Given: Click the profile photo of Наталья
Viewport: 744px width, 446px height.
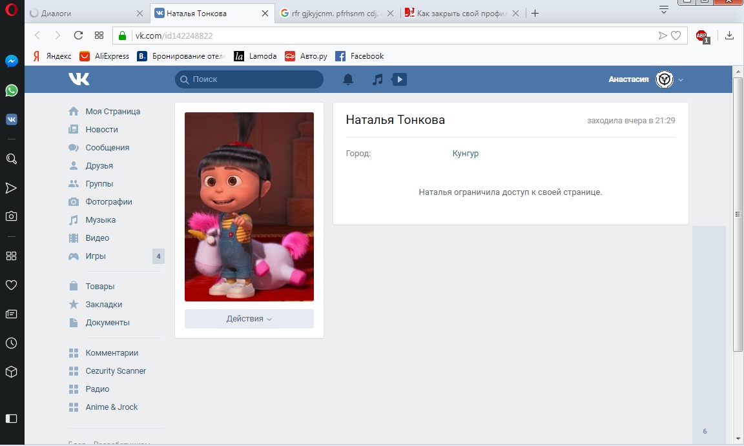Looking at the screenshot, I should pos(249,207).
